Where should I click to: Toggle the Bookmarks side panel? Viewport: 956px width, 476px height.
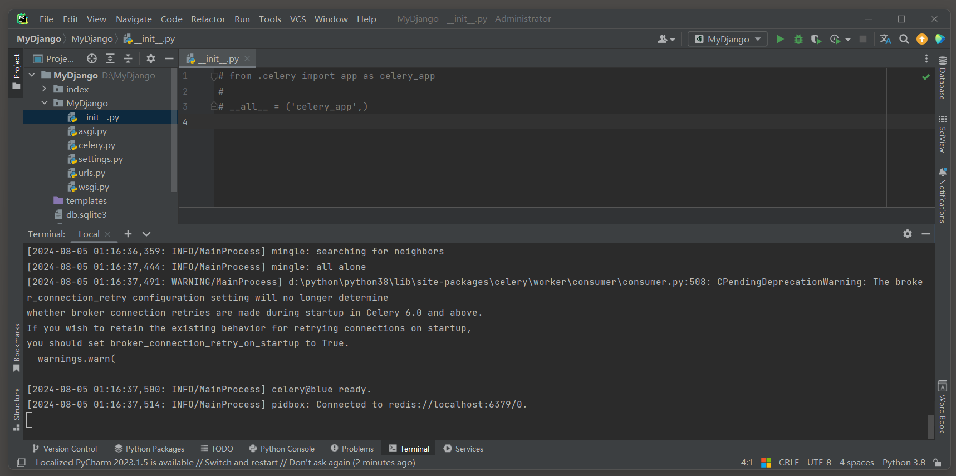[x=16, y=348]
